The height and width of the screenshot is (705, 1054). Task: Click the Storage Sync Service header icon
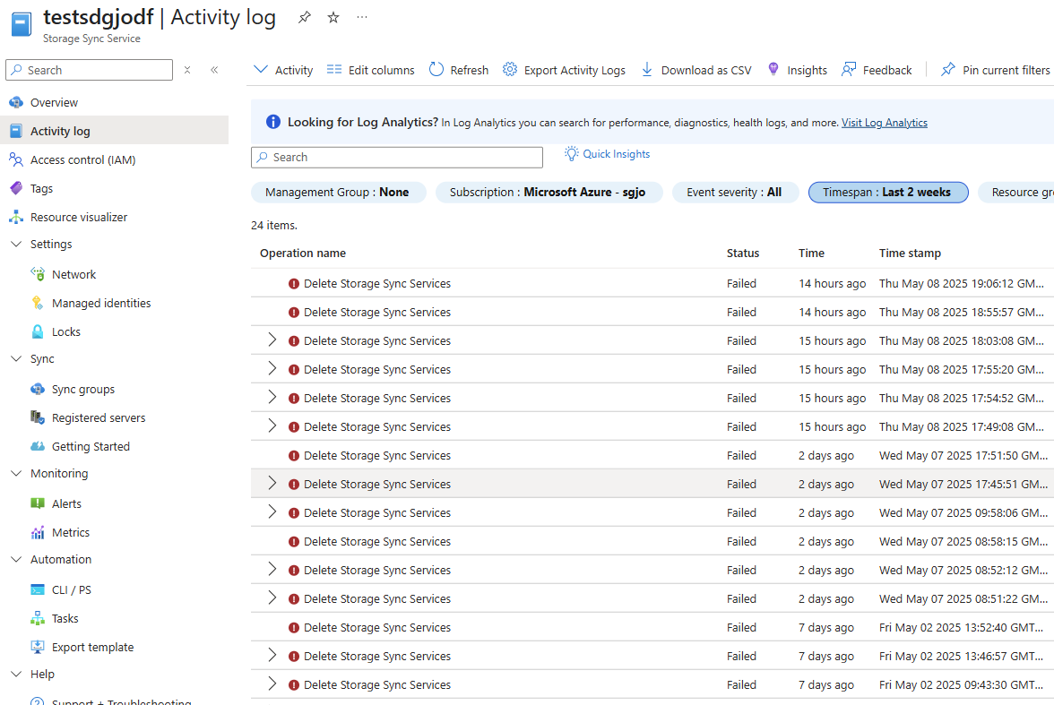point(22,23)
